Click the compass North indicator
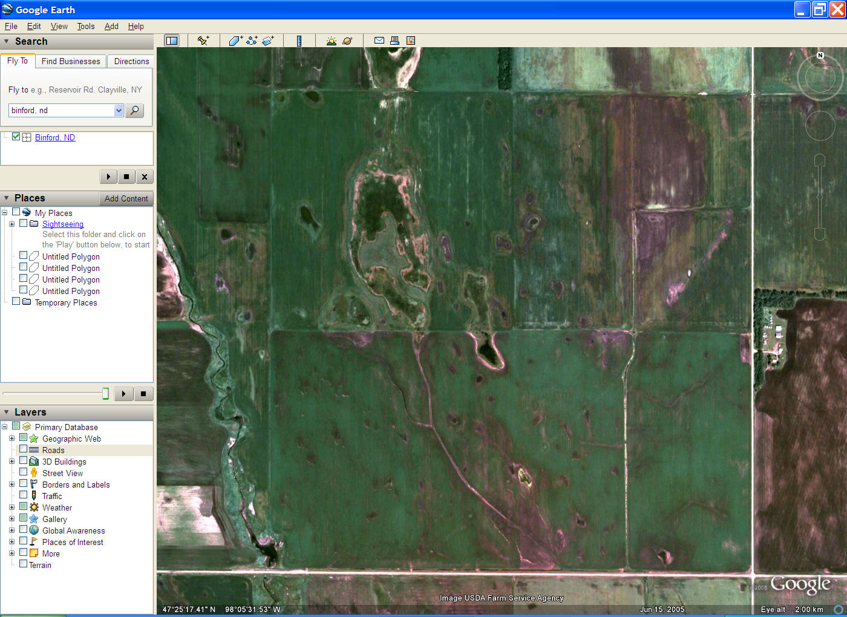847x617 pixels. click(x=820, y=55)
